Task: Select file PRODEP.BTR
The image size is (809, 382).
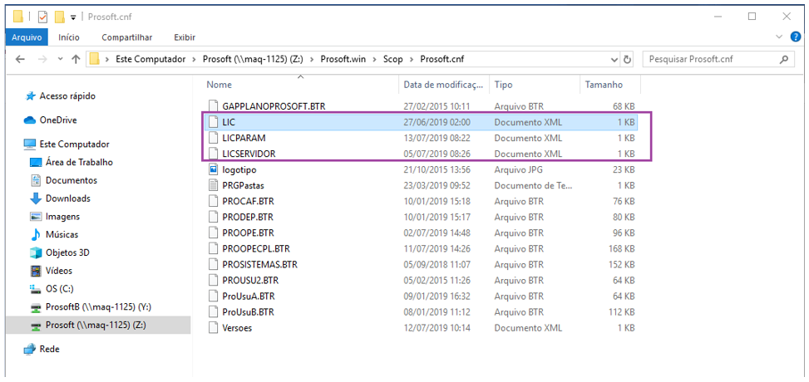Action: coord(248,217)
